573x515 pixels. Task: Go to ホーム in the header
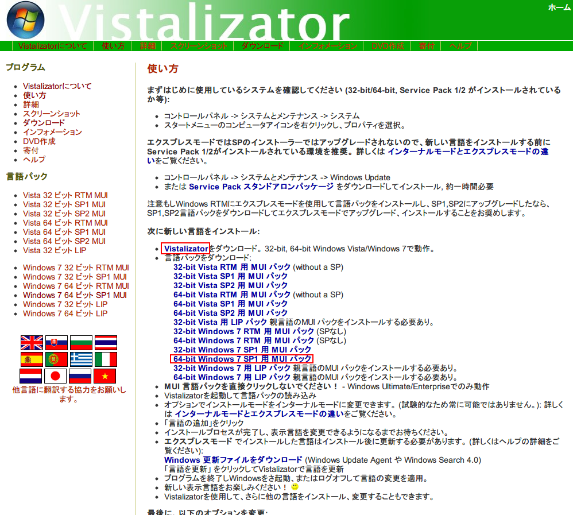click(559, 7)
